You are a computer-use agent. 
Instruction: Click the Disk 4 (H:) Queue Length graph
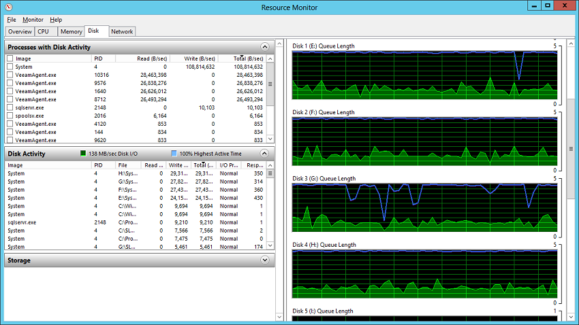coord(424,274)
